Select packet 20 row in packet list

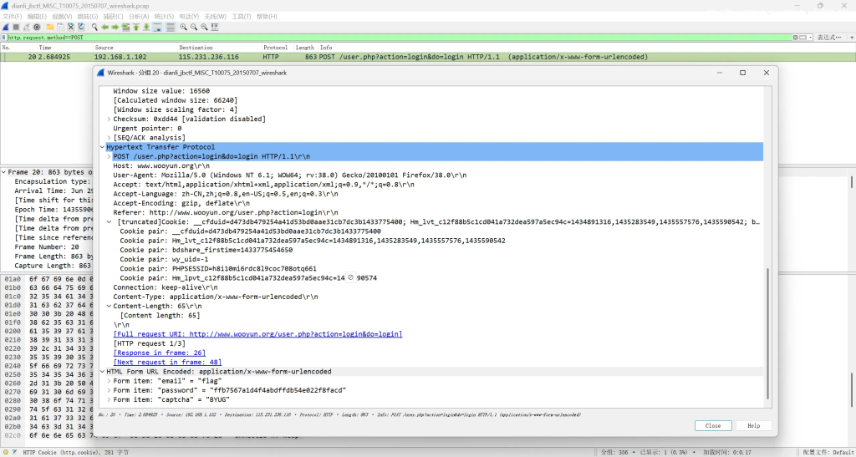tap(334, 58)
